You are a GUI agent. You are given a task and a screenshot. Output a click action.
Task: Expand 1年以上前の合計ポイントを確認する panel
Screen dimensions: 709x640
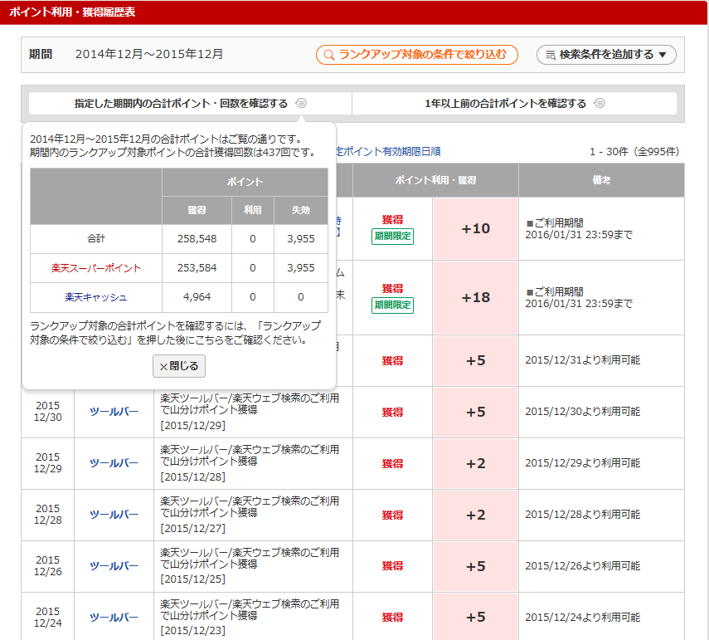(514, 104)
